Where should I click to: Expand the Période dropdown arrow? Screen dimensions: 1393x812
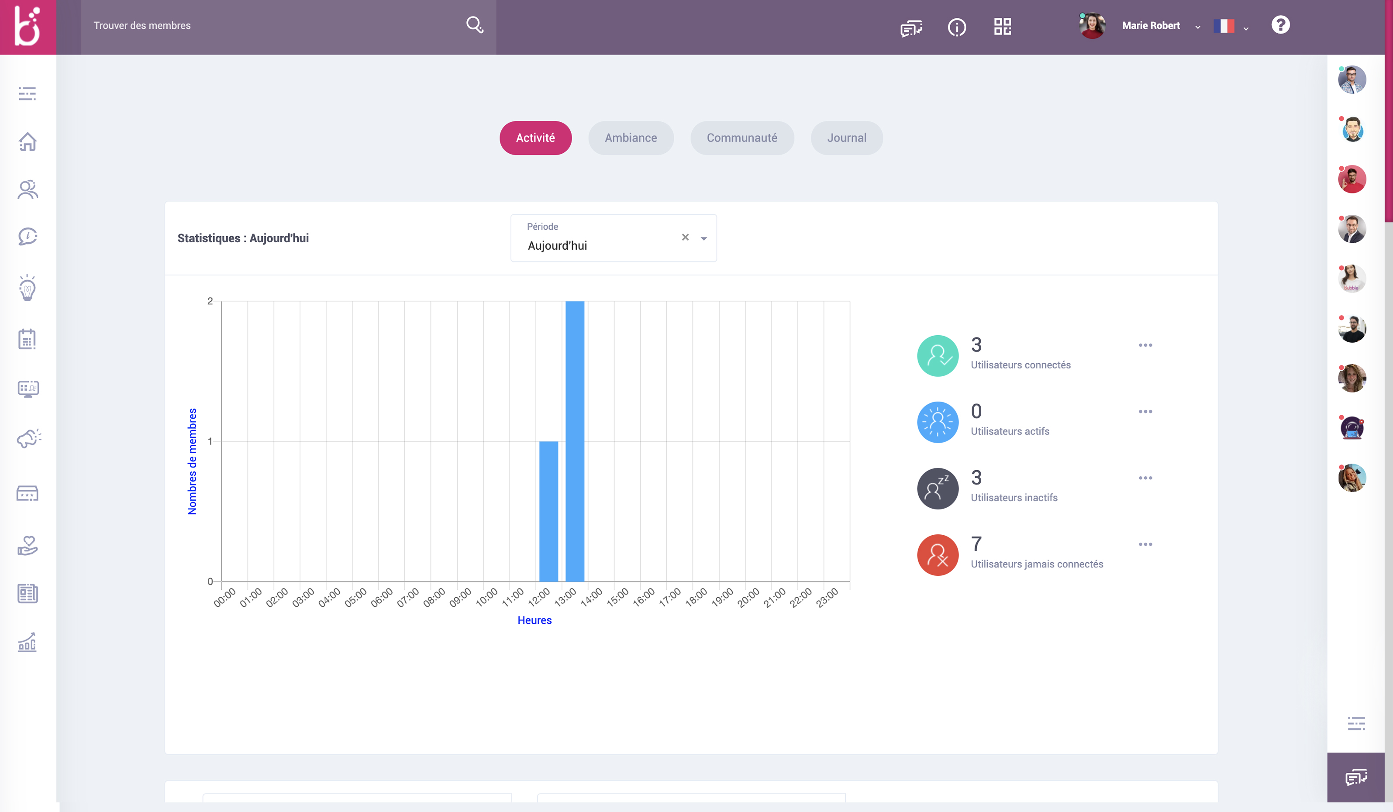703,239
